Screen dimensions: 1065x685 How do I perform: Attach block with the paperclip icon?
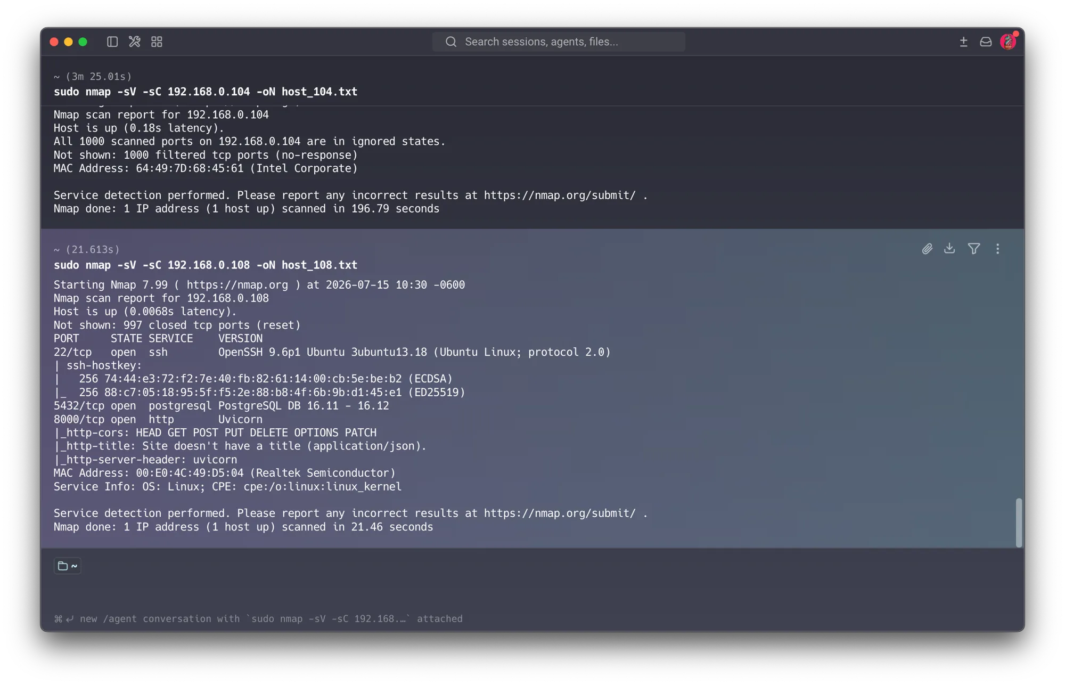tap(927, 249)
